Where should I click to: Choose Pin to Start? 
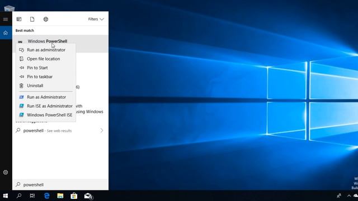coord(46,68)
